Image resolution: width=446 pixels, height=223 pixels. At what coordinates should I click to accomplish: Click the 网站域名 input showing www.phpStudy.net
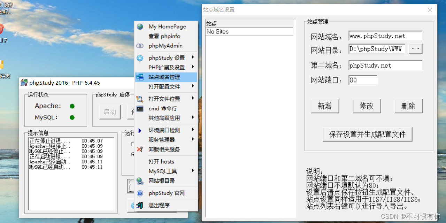tap(385, 36)
